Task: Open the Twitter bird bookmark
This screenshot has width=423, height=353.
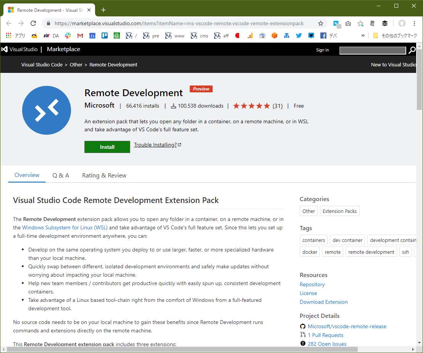Action: (299, 35)
